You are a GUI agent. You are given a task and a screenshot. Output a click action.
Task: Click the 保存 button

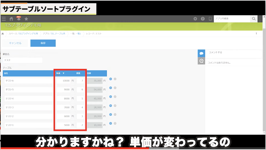(x=43, y=43)
